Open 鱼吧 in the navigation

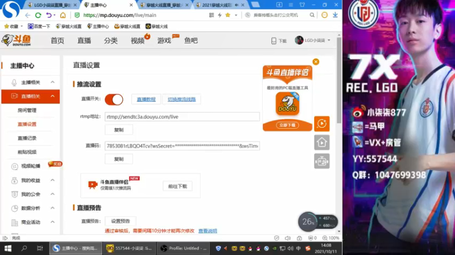pos(191,40)
